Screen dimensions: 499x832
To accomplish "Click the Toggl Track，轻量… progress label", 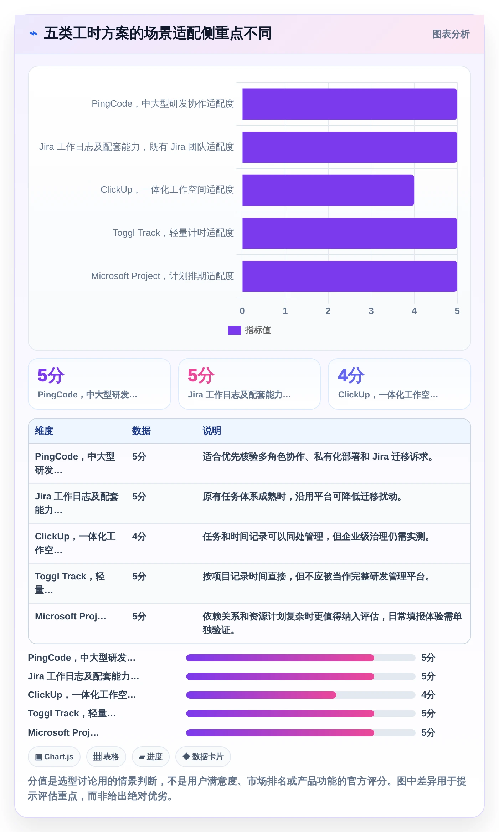I will click(x=72, y=714).
